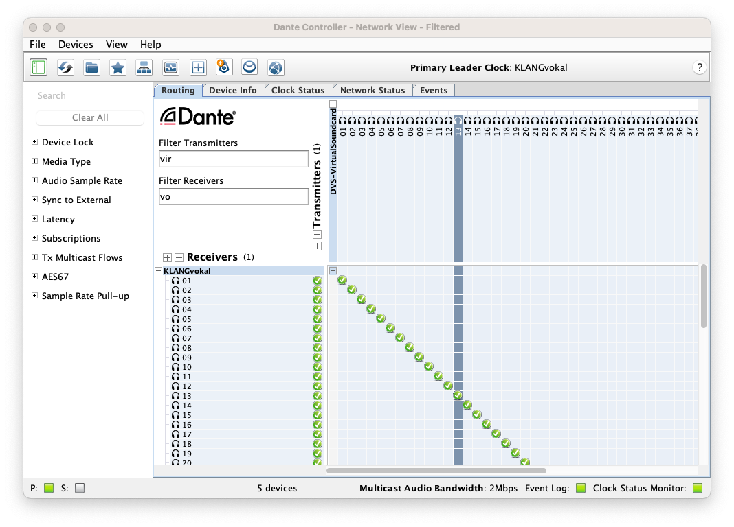Click green status check beside receiver 09
The width and height of the screenshot is (734, 527).
click(x=318, y=358)
